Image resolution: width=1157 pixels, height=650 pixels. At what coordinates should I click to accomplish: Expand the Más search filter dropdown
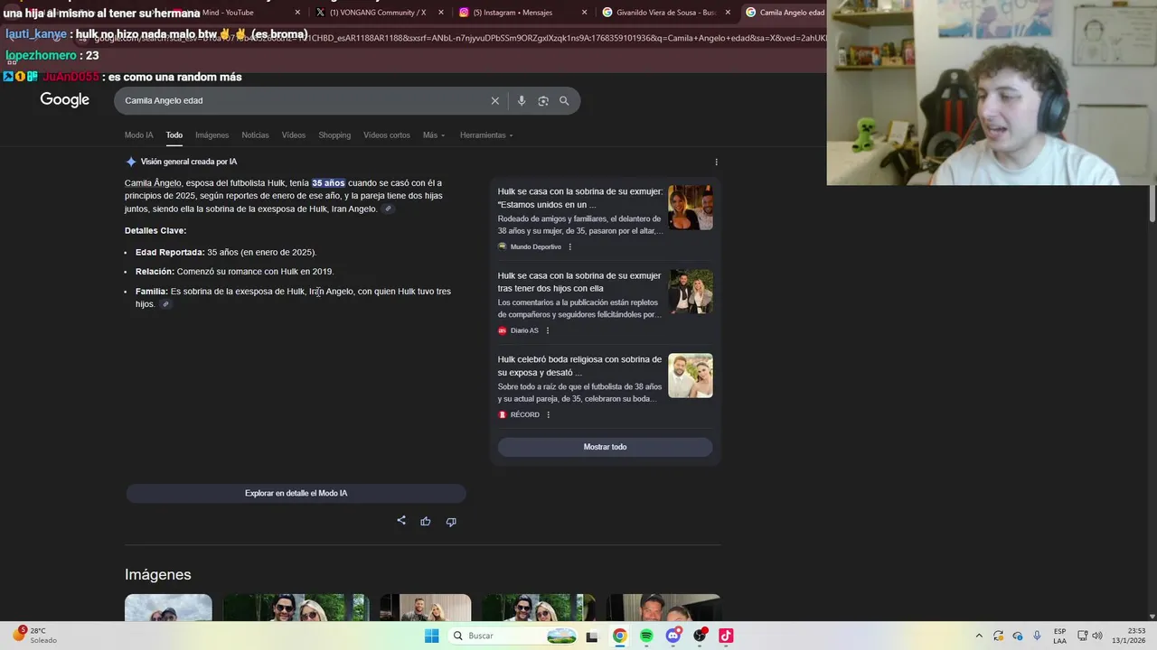point(434,135)
